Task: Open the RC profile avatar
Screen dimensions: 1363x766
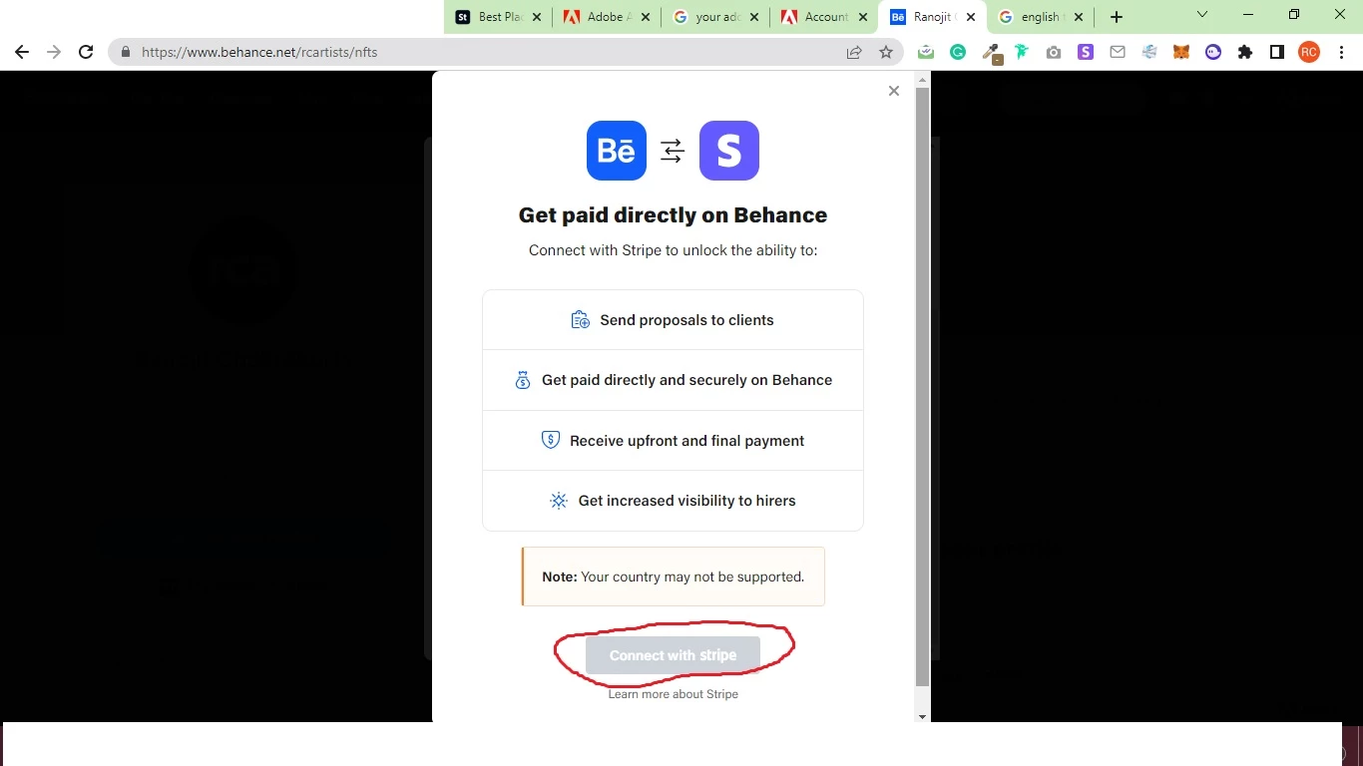Action: 1309,52
